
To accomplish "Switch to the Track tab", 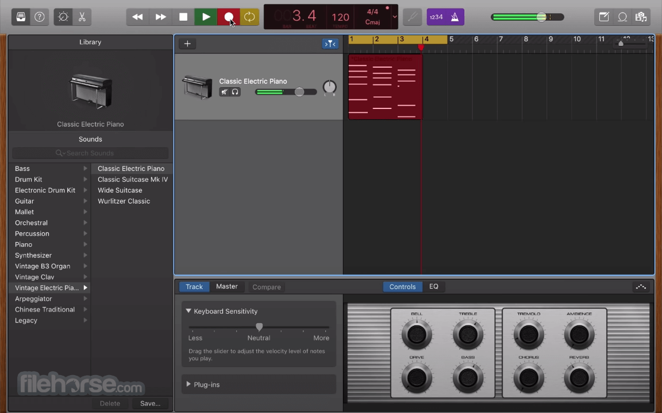I will click(194, 287).
